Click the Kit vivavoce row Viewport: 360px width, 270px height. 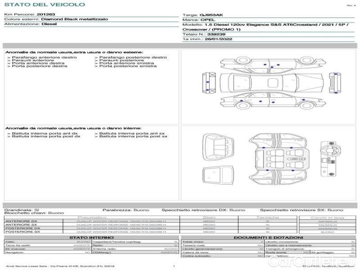pyautogui.click(x=48, y=249)
